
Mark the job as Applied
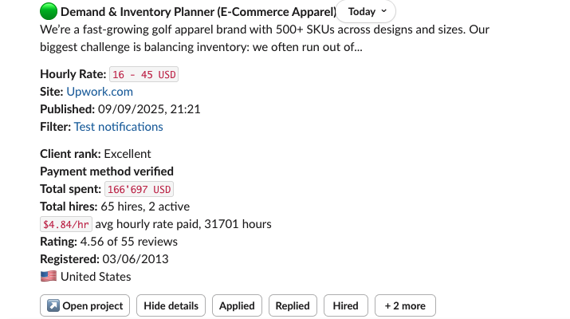[x=237, y=305]
